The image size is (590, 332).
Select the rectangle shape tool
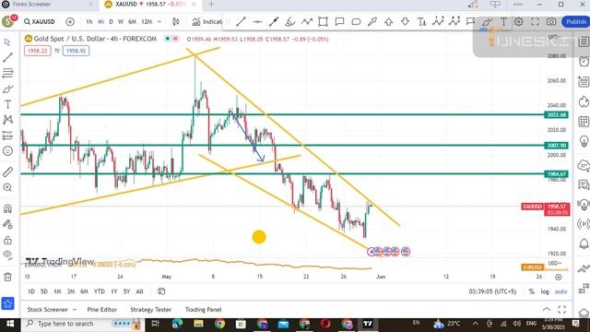point(323,22)
